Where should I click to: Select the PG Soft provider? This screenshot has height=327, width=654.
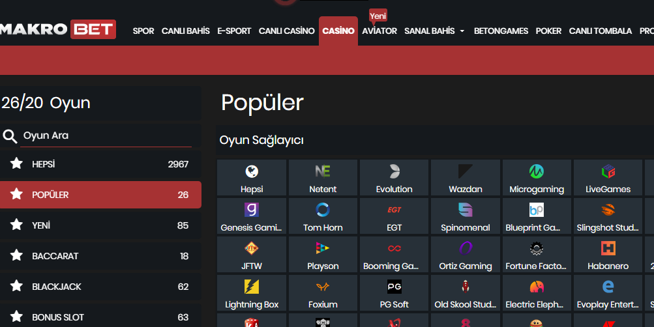394,293
